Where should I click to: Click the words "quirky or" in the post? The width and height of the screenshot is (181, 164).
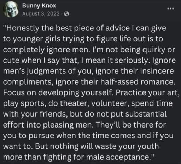[159, 50]
